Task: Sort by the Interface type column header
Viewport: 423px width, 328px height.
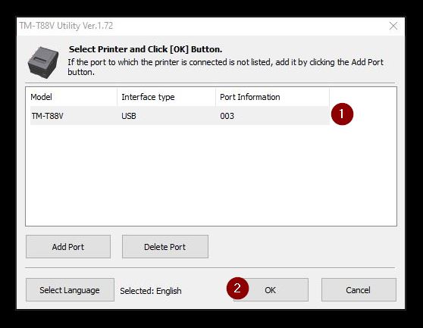Action: [x=167, y=97]
